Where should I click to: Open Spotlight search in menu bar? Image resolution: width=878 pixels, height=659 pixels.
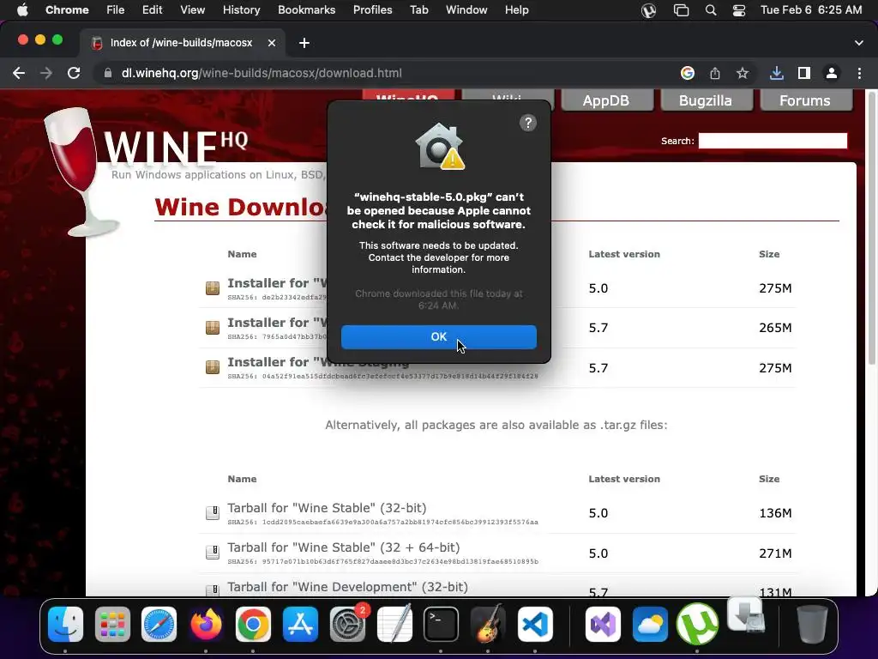pyautogui.click(x=711, y=10)
